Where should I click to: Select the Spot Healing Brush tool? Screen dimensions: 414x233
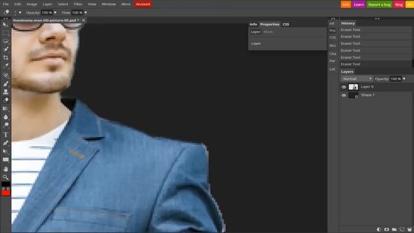click(5, 76)
